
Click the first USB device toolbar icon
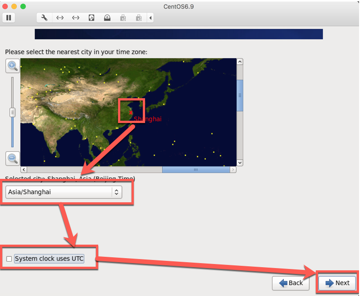click(122, 18)
